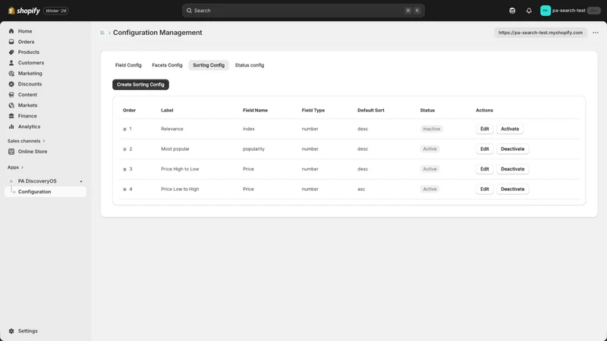The width and height of the screenshot is (607, 341).
Task: Click the 'popularity' field name cell
Action: [253, 149]
